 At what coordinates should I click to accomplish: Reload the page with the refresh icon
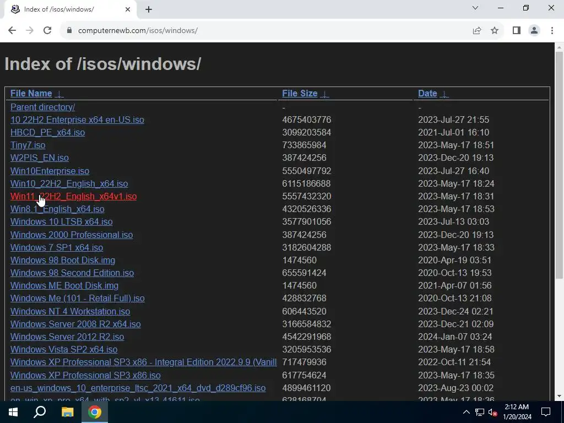[x=47, y=31]
